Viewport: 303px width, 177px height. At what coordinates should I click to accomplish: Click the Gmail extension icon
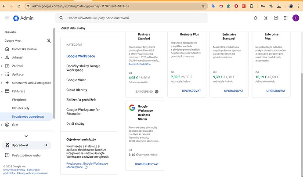[221, 6]
